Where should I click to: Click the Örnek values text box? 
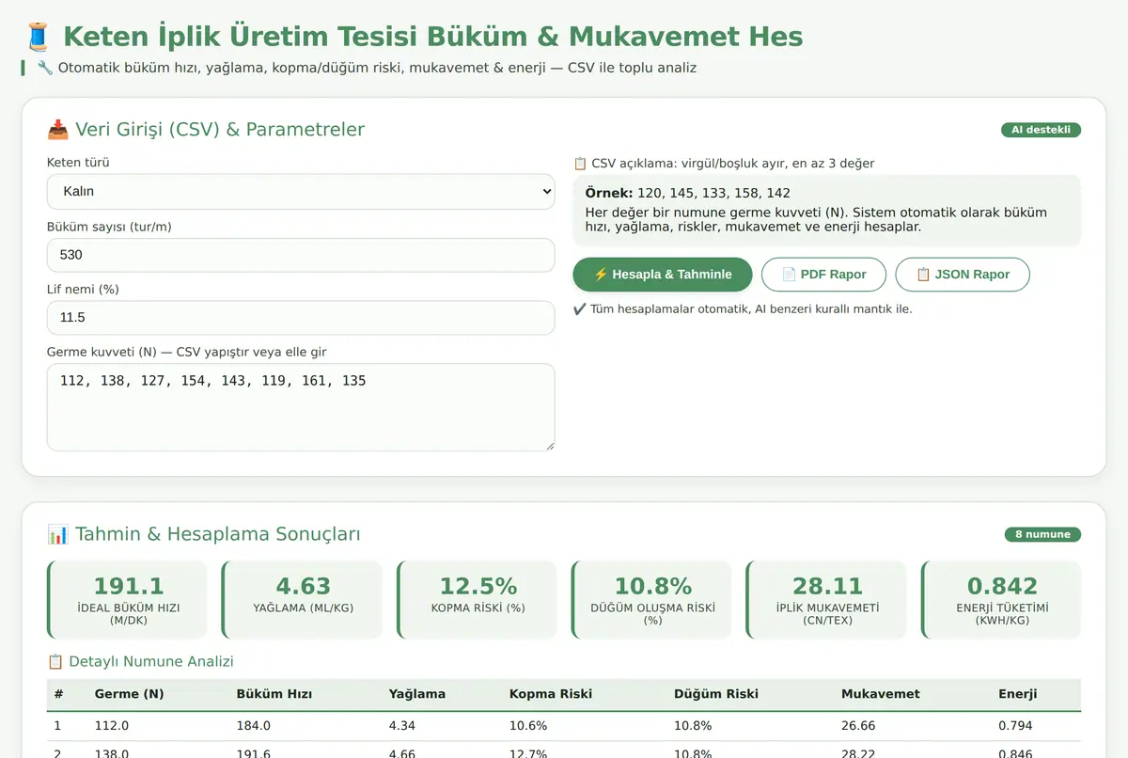tap(827, 210)
